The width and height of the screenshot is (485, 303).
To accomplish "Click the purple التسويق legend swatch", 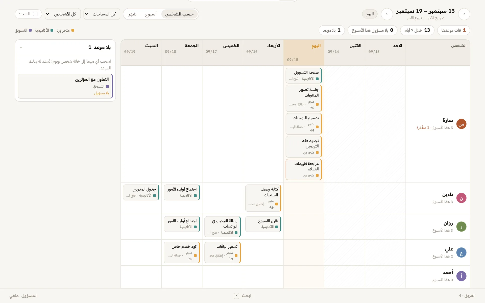I will 30,30.
